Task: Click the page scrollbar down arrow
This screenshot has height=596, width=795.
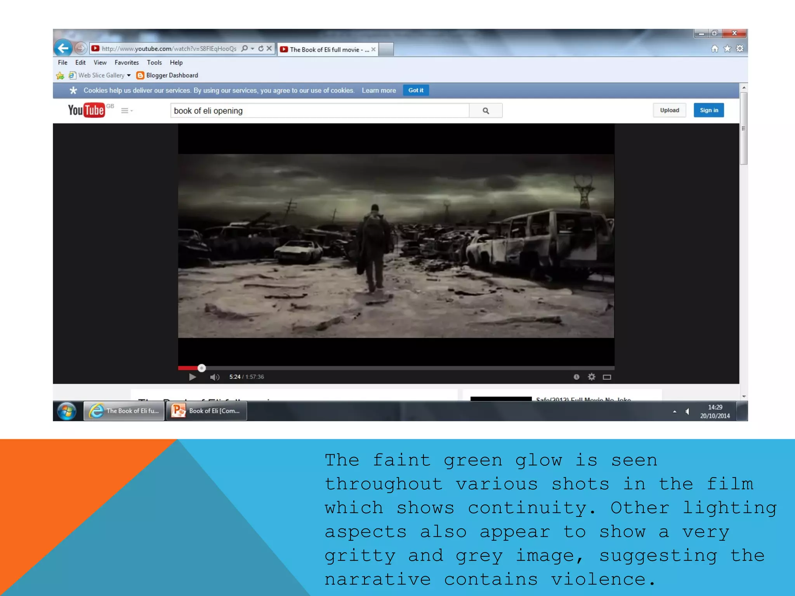Action: tap(744, 396)
